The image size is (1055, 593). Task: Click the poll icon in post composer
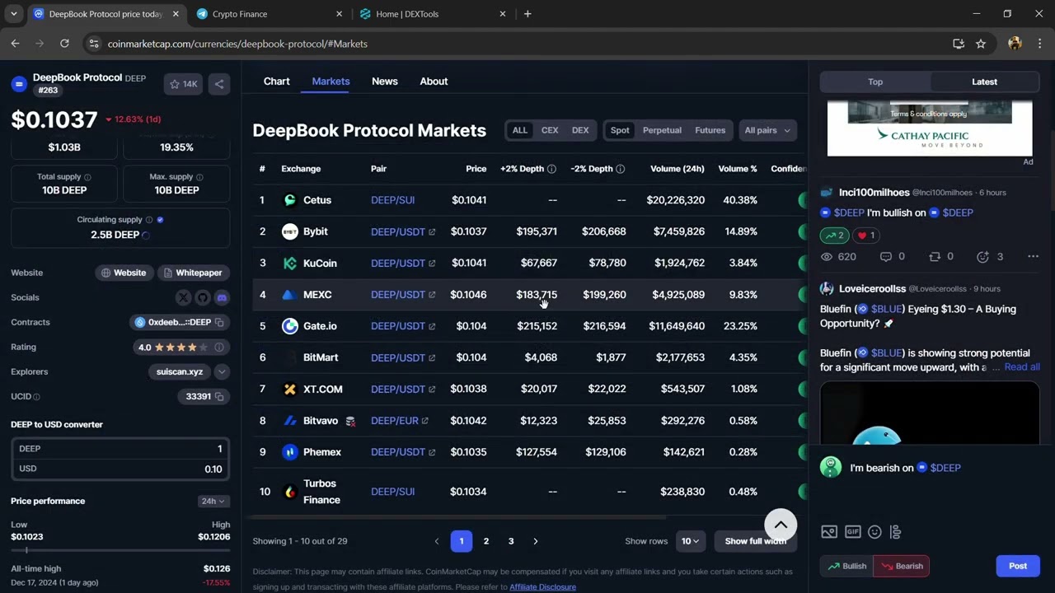coord(897,532)
